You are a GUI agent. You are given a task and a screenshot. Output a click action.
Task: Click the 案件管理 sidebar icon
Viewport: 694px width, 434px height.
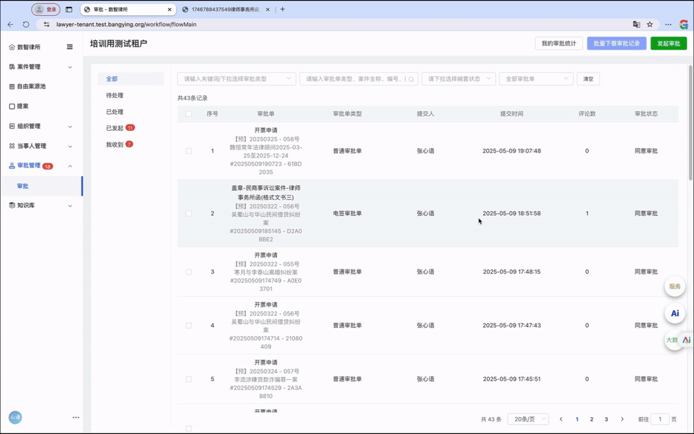[x=12, y=67]
